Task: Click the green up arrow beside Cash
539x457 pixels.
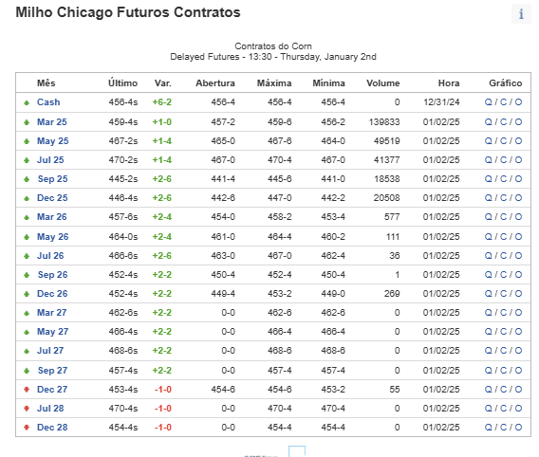Action: (x=27, y=102)
